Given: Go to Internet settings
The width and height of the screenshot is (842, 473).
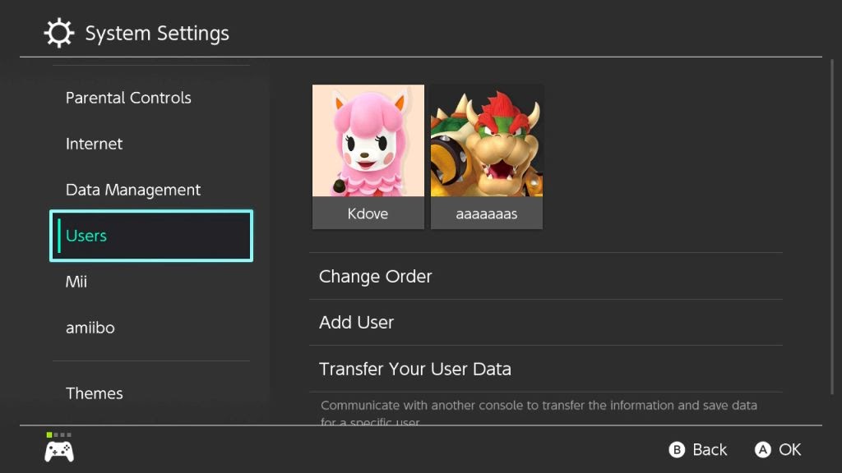Looking at the screenshot, I should click(94, 144).
